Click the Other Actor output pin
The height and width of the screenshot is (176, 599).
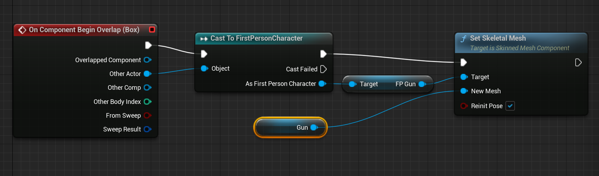click(x=148, y=74)
